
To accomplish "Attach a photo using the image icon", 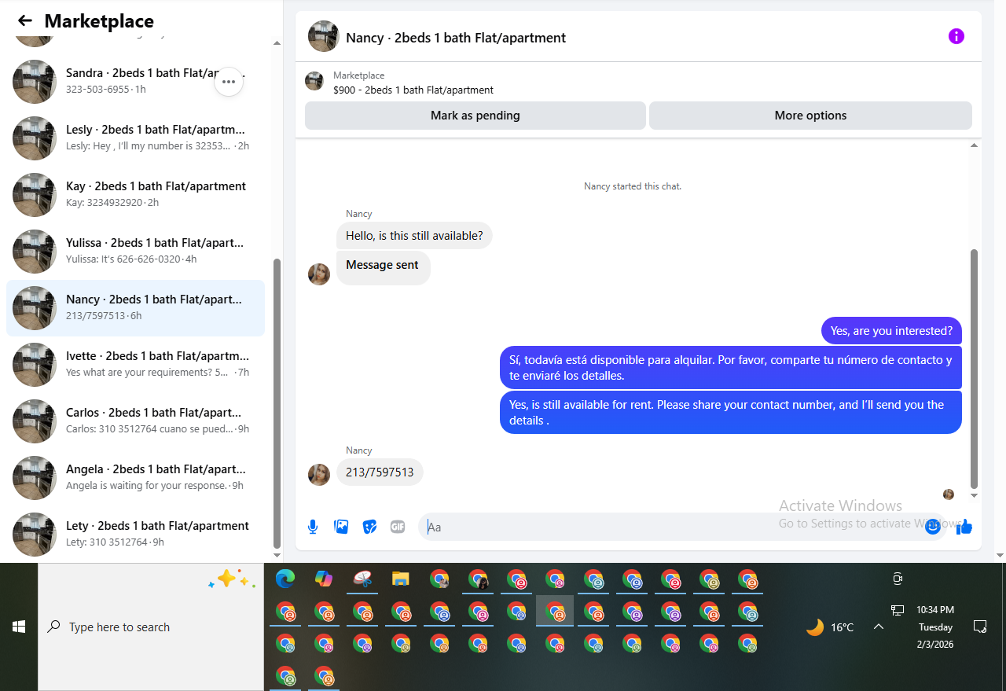I will pos(341,527).
